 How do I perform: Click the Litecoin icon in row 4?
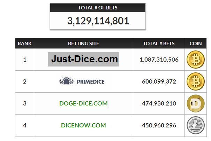(x=196, y=125)
